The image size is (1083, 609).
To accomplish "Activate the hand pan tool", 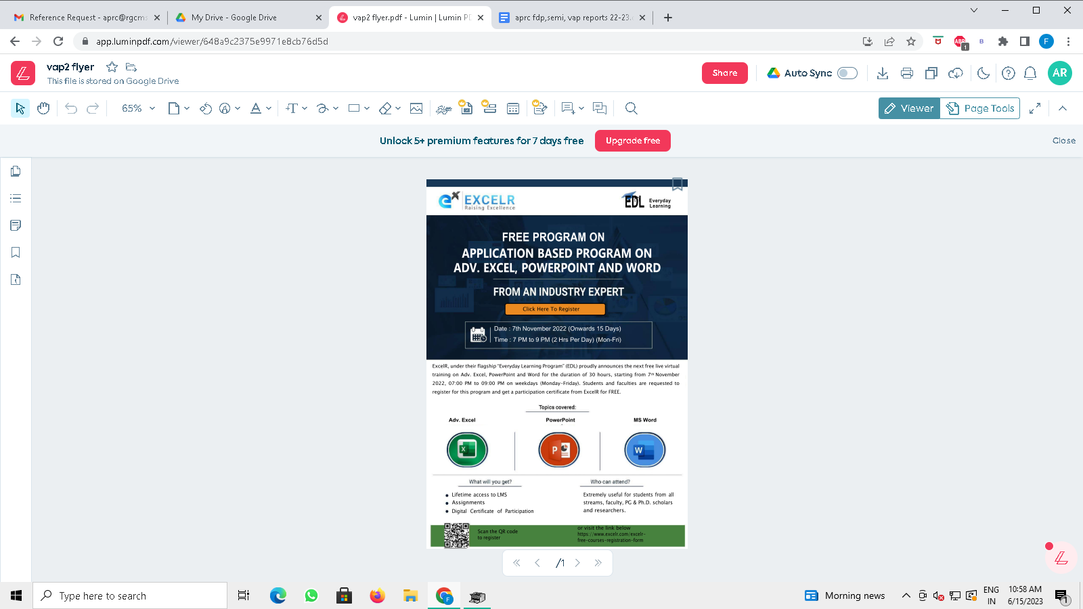I will pos(43,108).
